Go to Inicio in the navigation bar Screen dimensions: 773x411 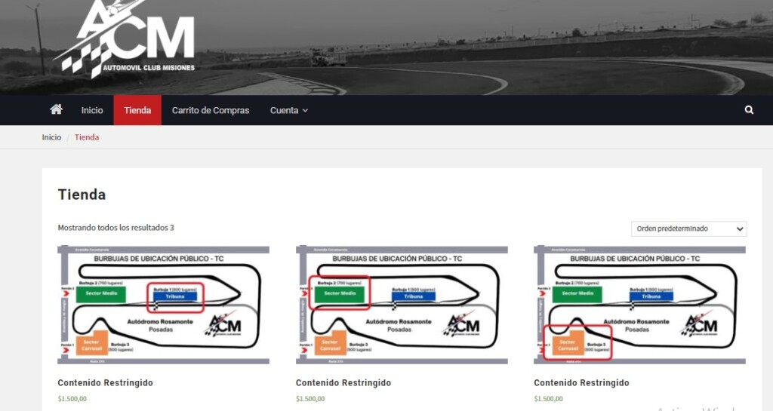tap(92, 110)
